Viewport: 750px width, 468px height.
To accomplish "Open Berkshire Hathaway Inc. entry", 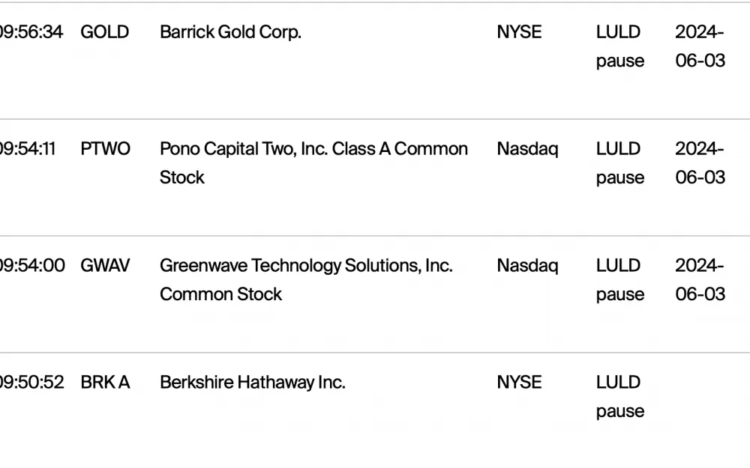I will pyautogui.click(x=253, y=382).
